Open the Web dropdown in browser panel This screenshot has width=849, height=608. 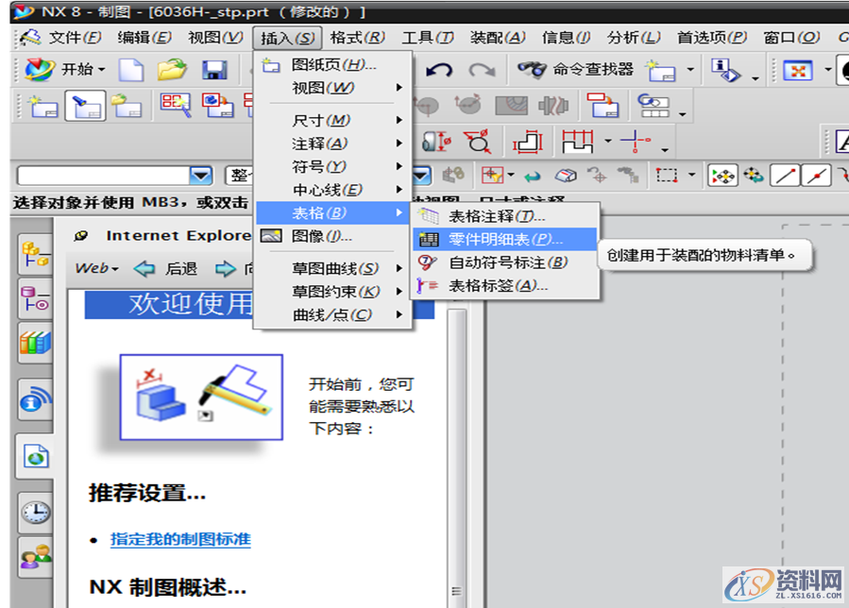[x=96, y=269]
